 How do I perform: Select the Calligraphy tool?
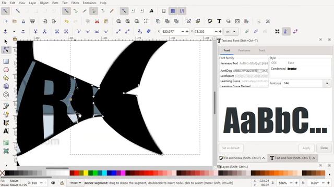[6, 123]
